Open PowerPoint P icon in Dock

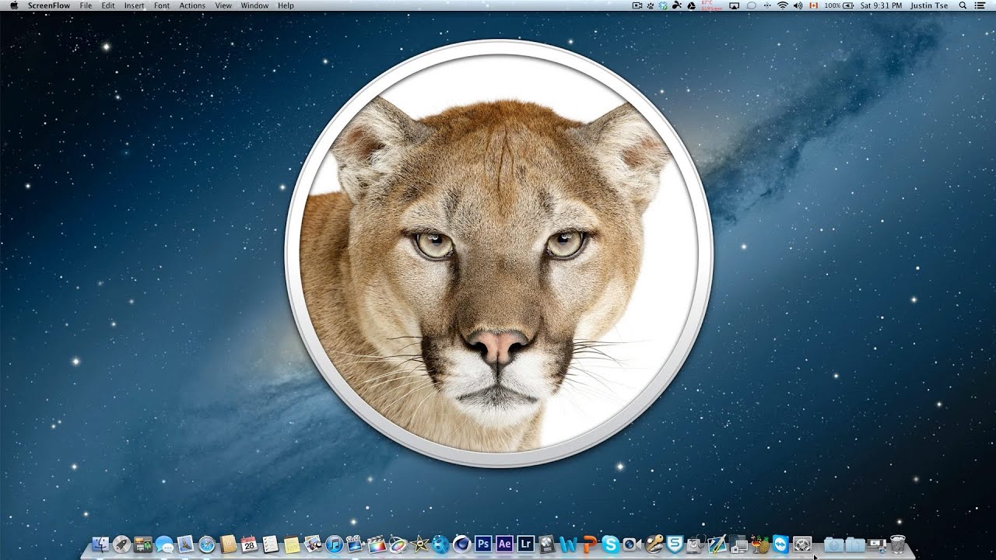tap(589, 544)
